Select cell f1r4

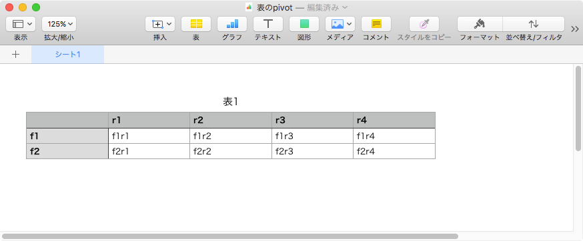click(x=394, y=136)
